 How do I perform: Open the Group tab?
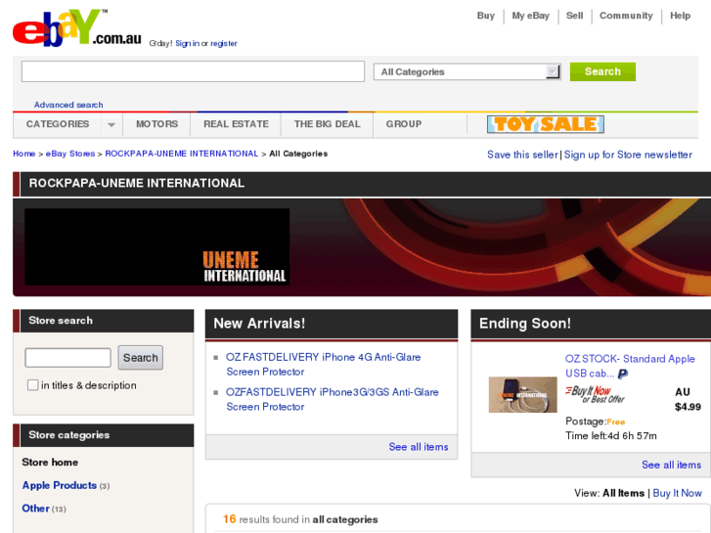(x=404, y=124)
